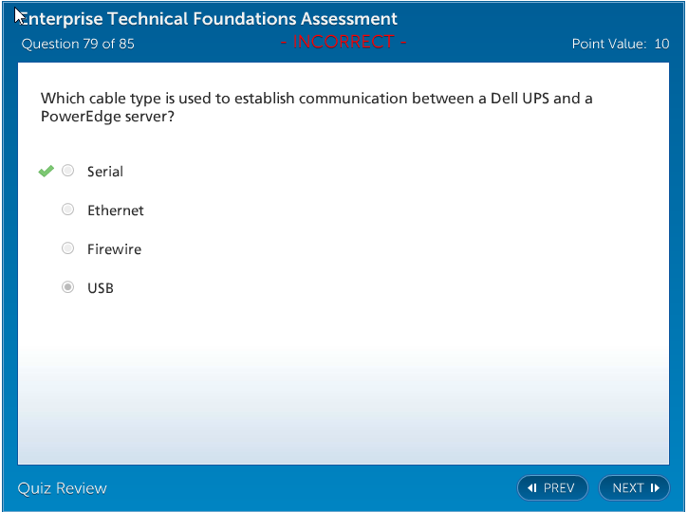688x512 pixels.
Task: Click the Question 79 of 85 counter
Action: pos(78,44)
